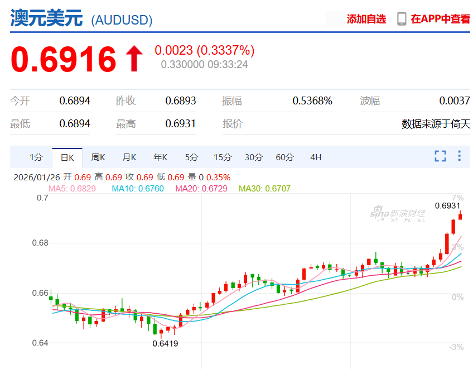Open the 月K monthly chart tab
Screen dimensions: 473x369
click(x=129, y=157)
